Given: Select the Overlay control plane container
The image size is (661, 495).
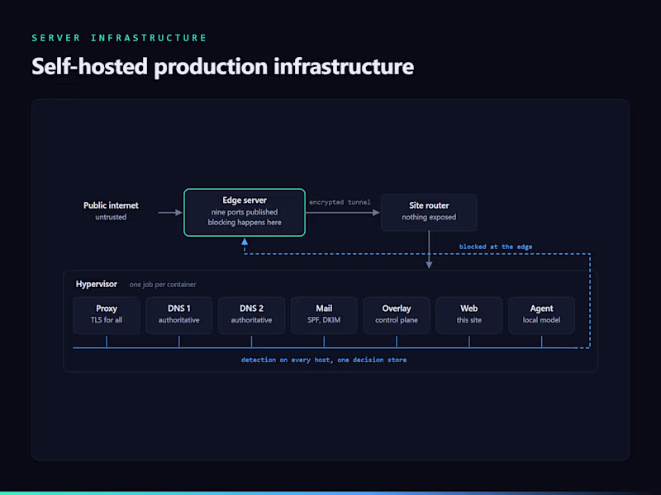Looking at the screenshot, I should pos(397,315).
